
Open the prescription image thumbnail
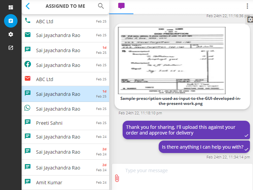pyautogui.click(x=172, y=61)
